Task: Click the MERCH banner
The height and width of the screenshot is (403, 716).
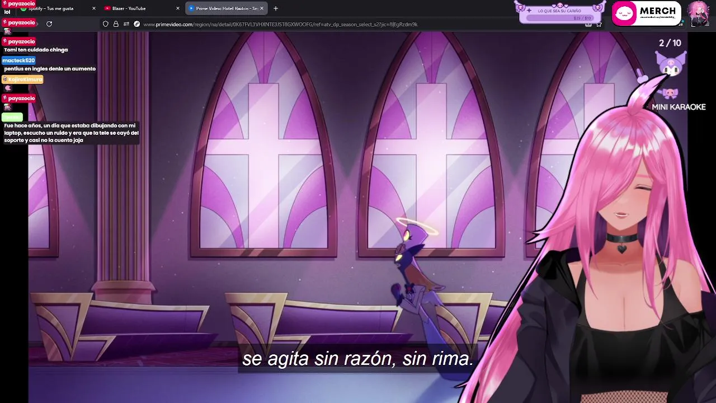Action: coord(647,13)
